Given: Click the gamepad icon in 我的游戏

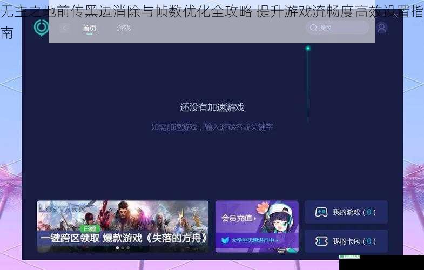Looking at the screenshot, I should tap(321, 212).
